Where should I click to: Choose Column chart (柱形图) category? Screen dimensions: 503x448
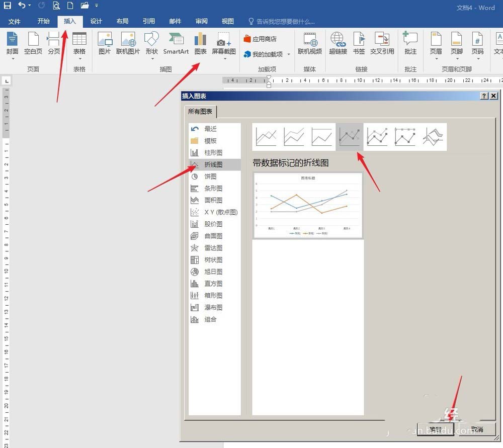pos(213,152)
